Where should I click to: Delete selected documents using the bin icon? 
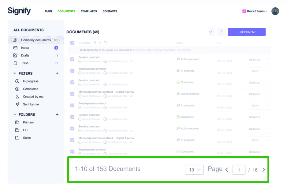pos(95,43)
